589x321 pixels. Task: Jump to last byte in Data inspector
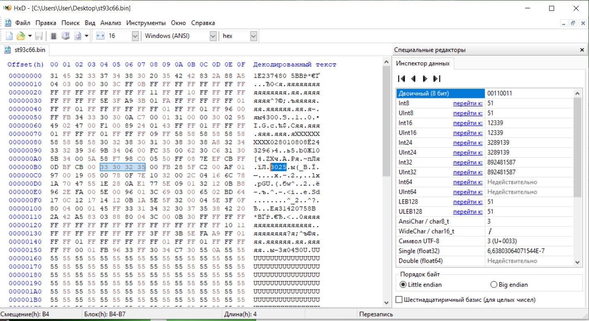click(x=436, y=78)
